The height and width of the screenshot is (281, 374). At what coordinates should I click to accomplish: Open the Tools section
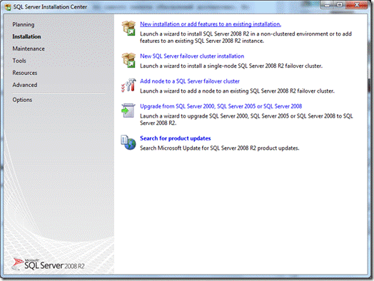click(x=19, y=61)
